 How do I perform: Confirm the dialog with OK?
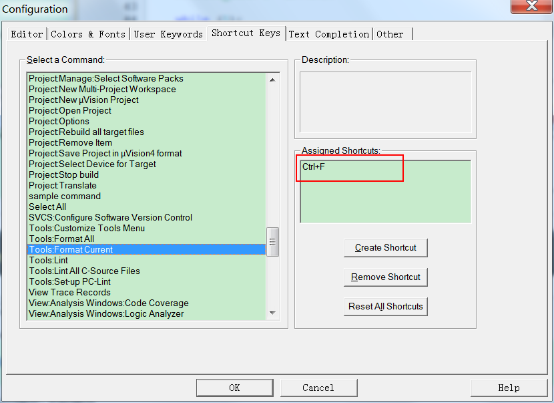tap(234, 388)
